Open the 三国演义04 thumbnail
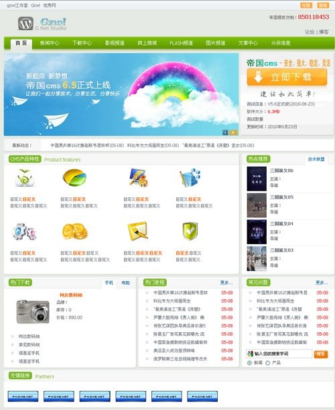Viewport: 335px width, 410px height. (257, 232)
